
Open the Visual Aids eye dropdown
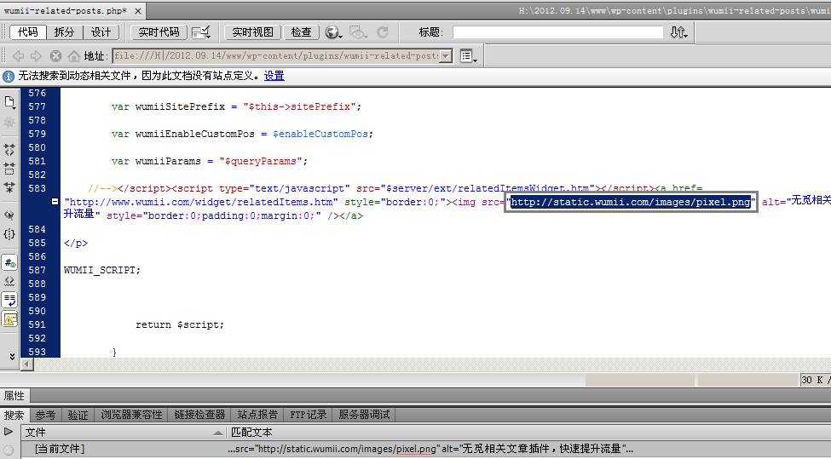pos(358,32)
